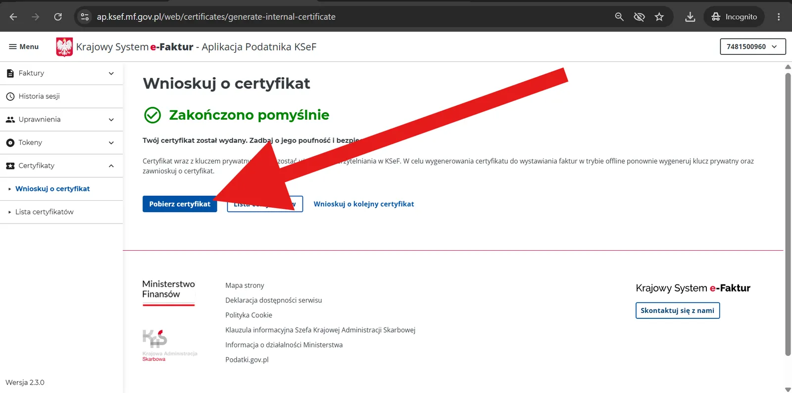The image size is (792, 393).
Task: Click the page vertical scrollbar
Action: [788, 214]
